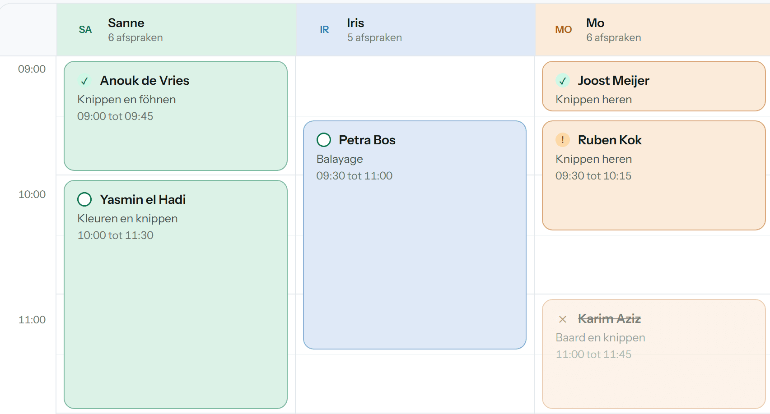Open the Anouk de Vries appointment card
Screen dimensions: 770x414
pyautogui.click(x=176, y=116)
